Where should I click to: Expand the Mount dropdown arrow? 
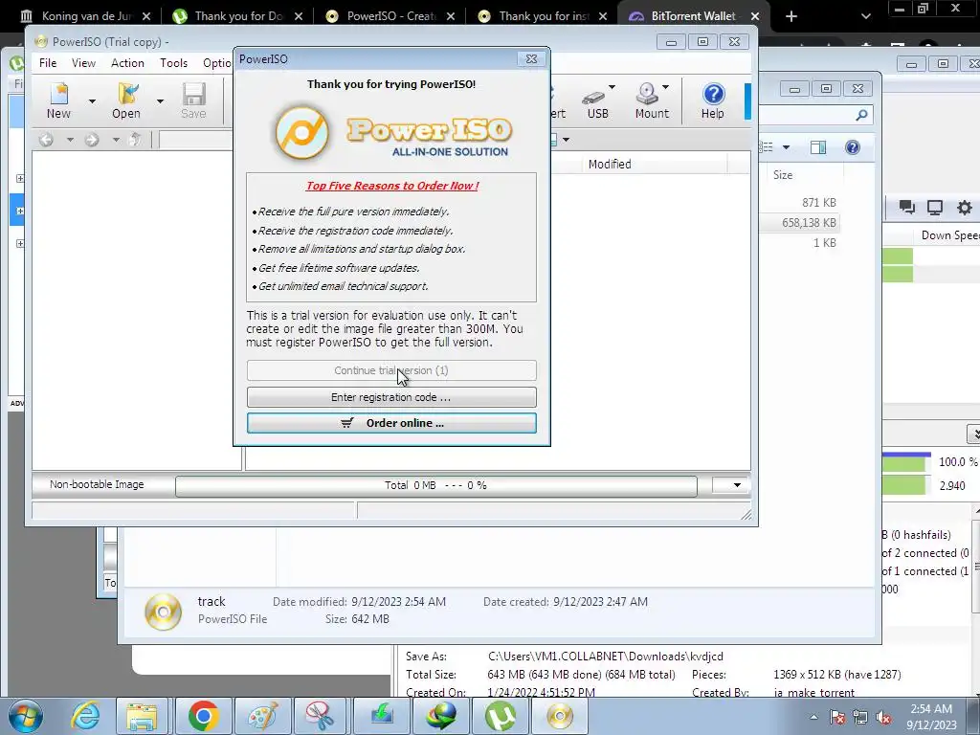pyautogui.click(x=666, y=87)
